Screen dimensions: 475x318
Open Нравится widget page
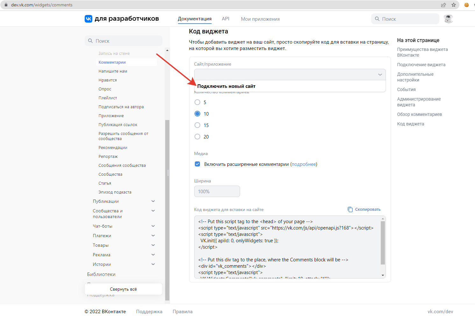pos(108,80)
